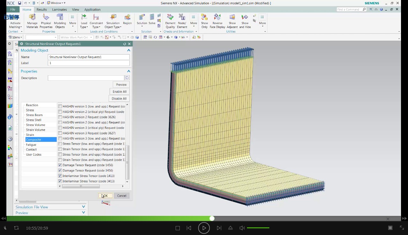Enable HASHIN version 2 (critical ply) Request
This screenshot has width=408, height=235.
tap(60, 112)
